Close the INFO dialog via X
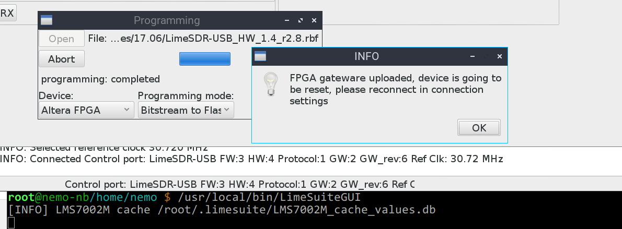 pos(499,57)
